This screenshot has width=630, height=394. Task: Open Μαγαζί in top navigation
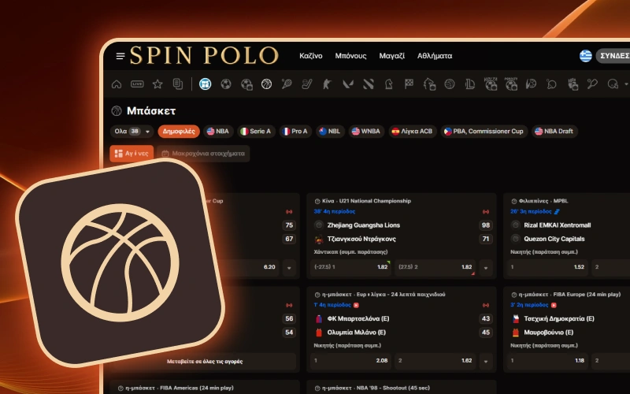click(391, 56)
